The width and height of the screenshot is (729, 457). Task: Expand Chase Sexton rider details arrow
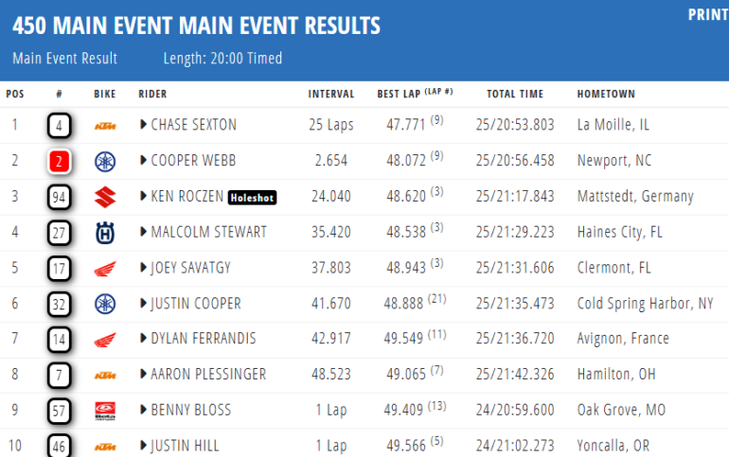144,125
